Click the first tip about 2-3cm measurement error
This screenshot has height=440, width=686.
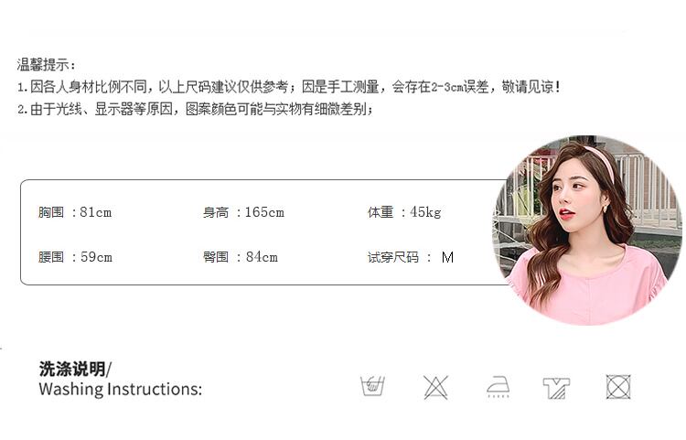pyautogui.click(x=289, y=87)
